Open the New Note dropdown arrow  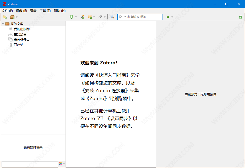click(94, 17)
